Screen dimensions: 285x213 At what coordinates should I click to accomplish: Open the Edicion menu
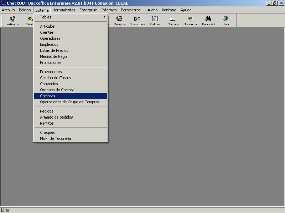(x=25, y=10)
